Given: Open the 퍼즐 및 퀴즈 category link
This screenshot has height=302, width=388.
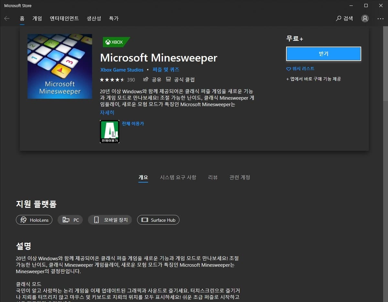Looking at the screenshot, I should click(x=166, y=70).
